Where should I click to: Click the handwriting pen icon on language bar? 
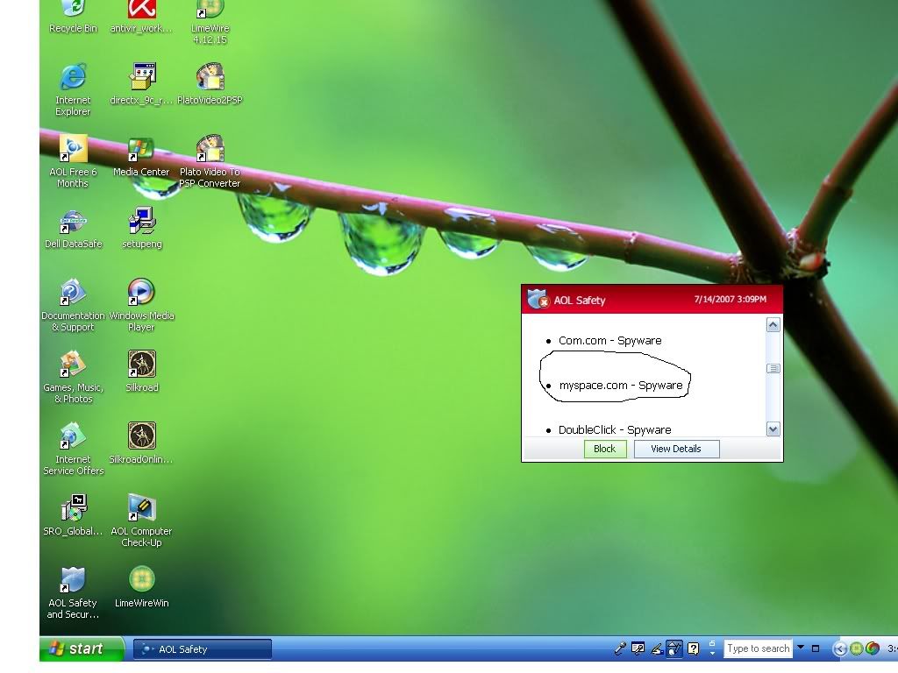(657, 648)
